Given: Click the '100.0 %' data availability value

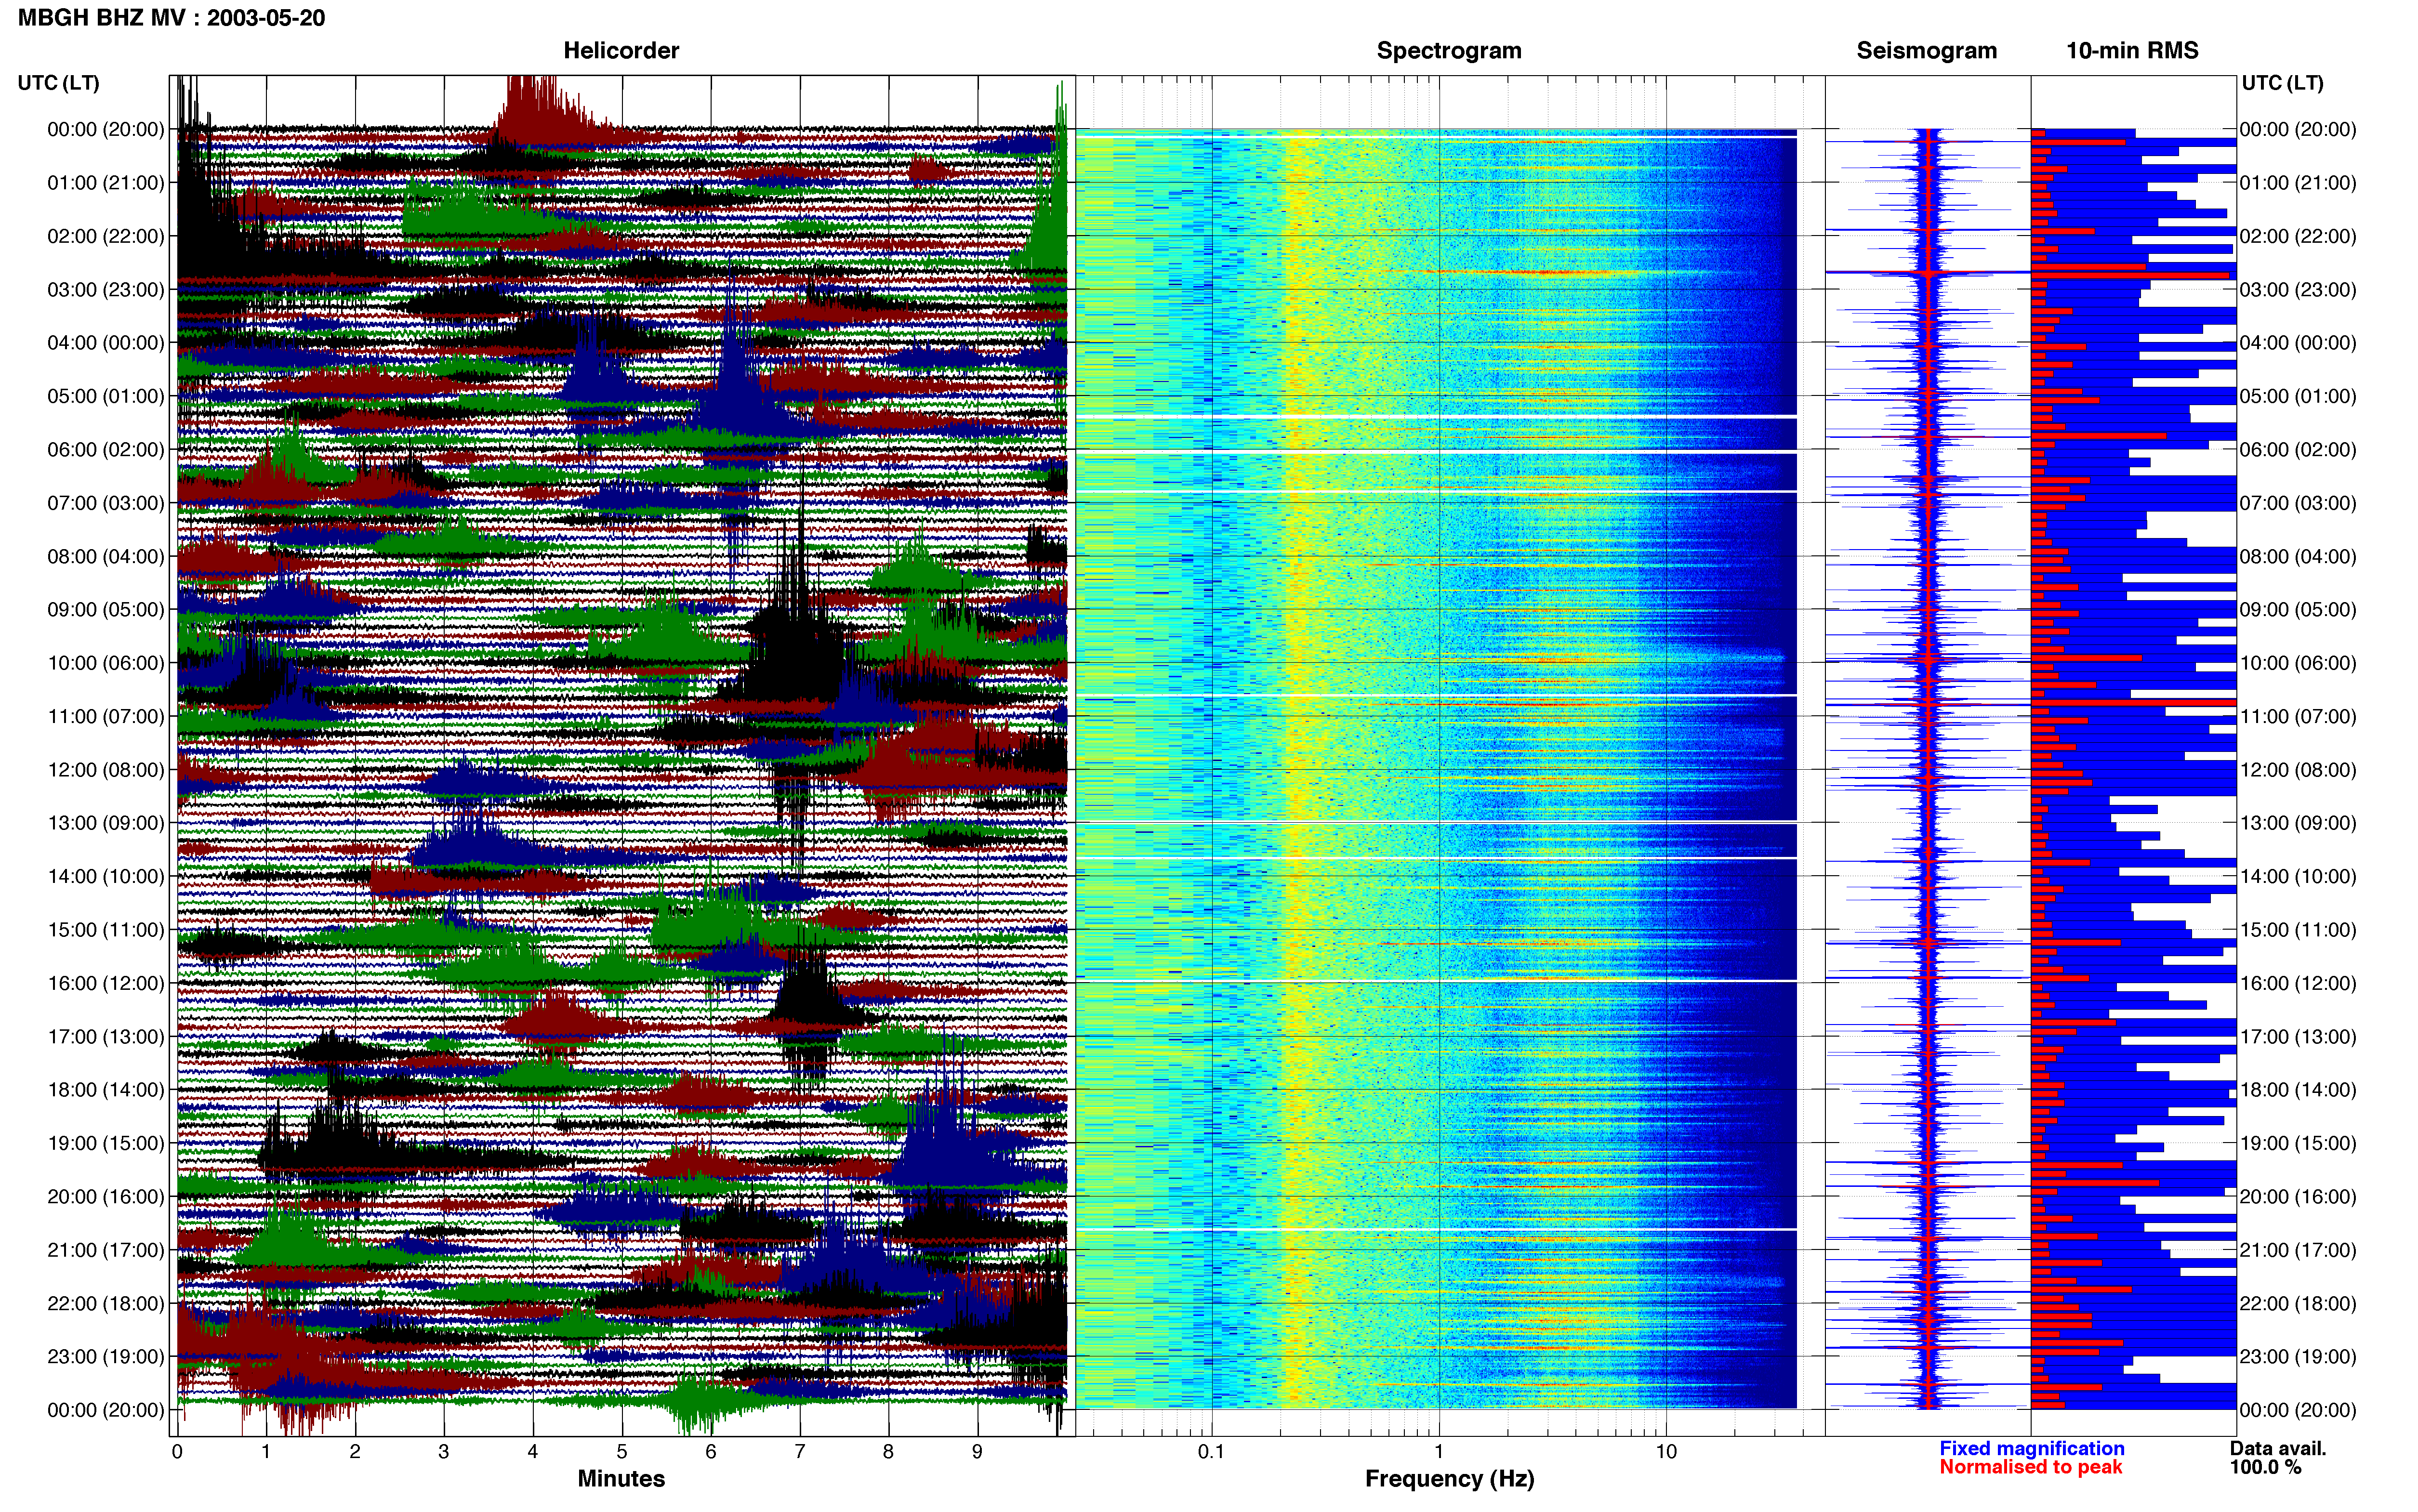Looking at the screenshot, I should click(x=2265, y=1467).
